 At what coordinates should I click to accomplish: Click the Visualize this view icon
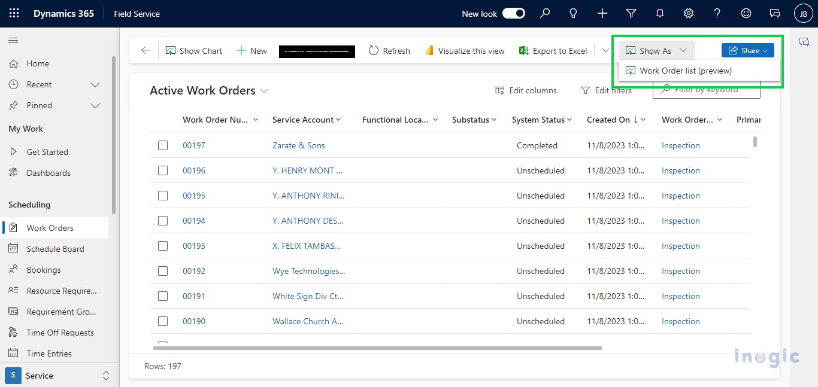point(430,51)
